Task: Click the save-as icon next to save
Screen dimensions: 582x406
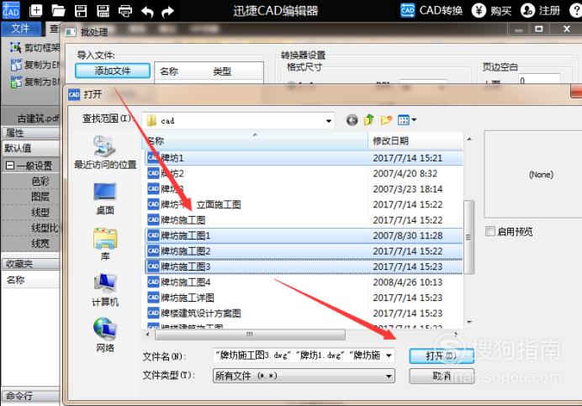Action: click(x=103, y=10)
